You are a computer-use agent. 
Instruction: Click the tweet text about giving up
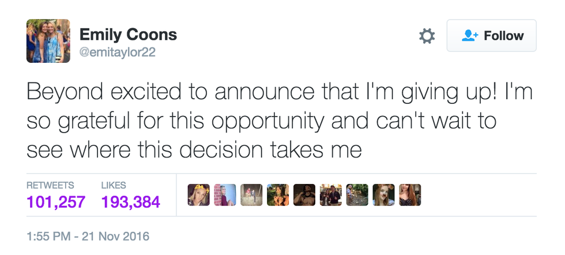tap(277, 120)
